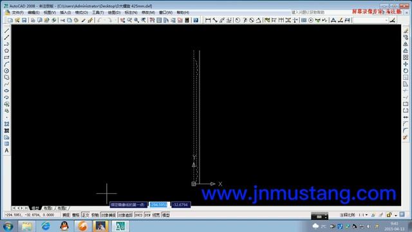Viewport: 412px width, 232px height.
Task: Switch to the 布局1 layout tab
Action: point(48,208)
